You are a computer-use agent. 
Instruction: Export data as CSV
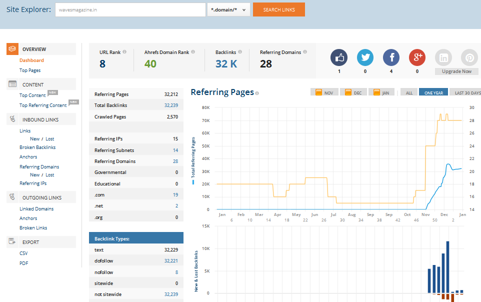[23, 253]
